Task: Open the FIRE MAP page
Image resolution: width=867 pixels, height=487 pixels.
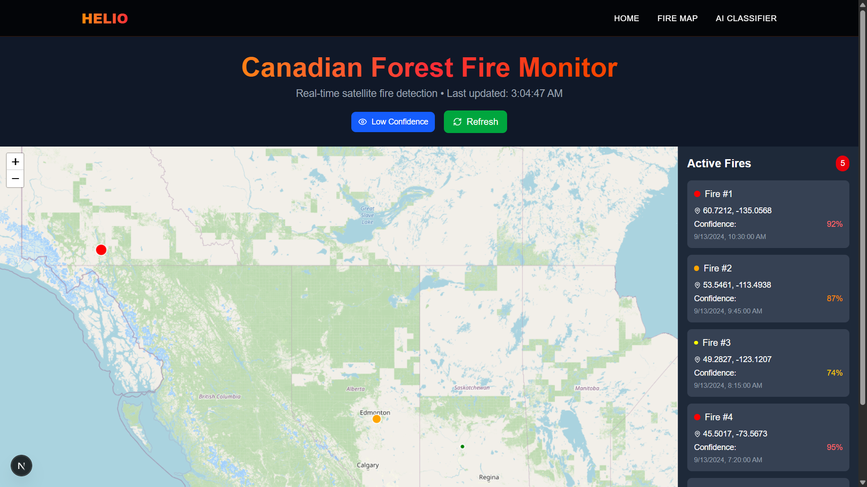Action: tap(677, 18)
